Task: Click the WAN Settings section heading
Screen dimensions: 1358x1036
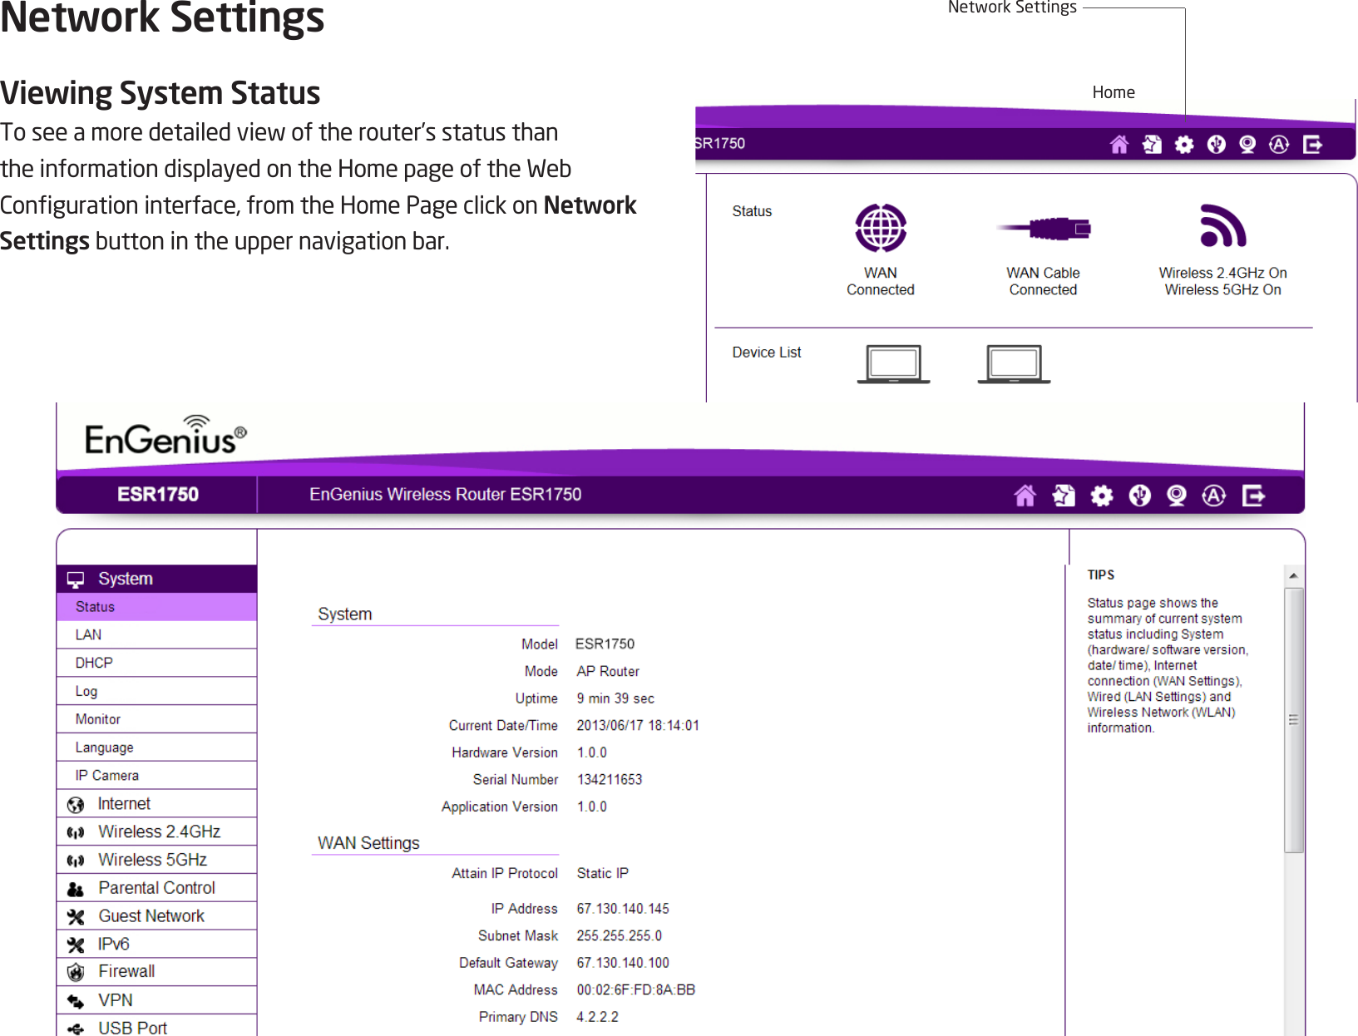Action: click(368, 843)
